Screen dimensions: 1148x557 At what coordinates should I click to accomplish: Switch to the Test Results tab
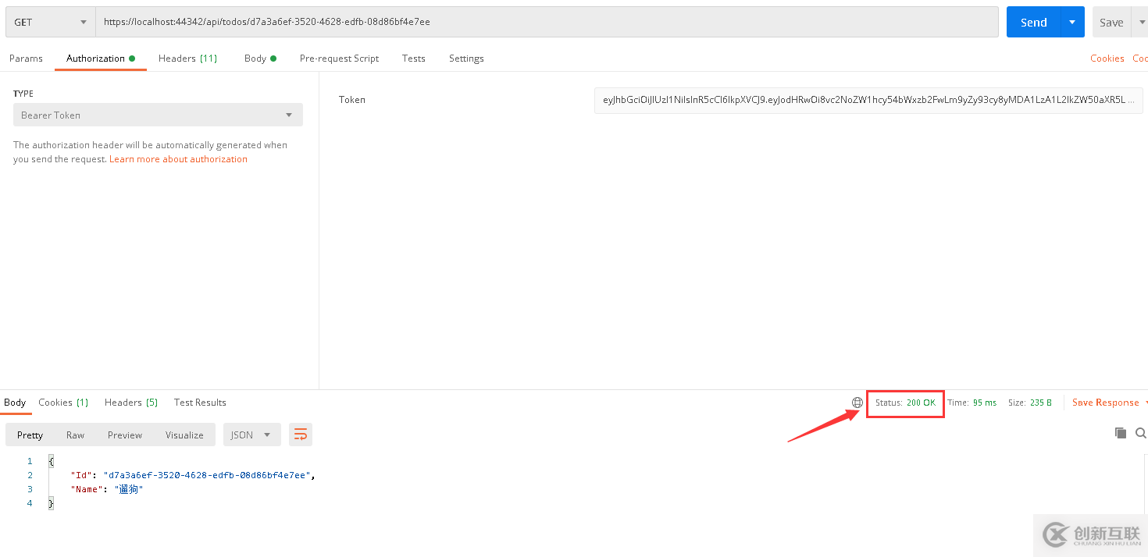tap(200, 403)
